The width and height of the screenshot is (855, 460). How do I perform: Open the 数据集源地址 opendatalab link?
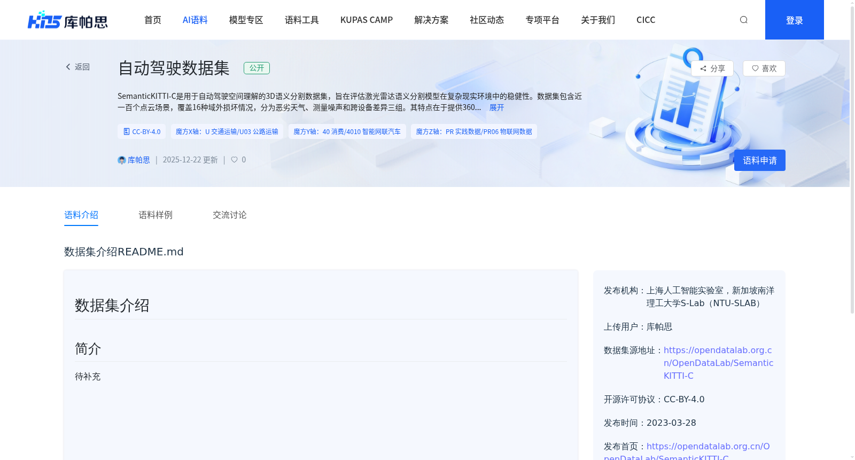pyautogui.click(x=718, y=363)
